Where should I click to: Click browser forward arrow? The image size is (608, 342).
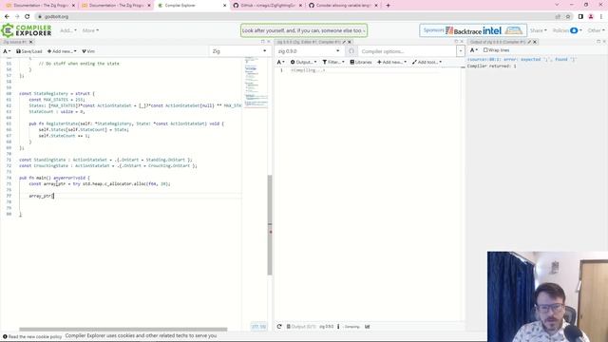pos(17,17)
